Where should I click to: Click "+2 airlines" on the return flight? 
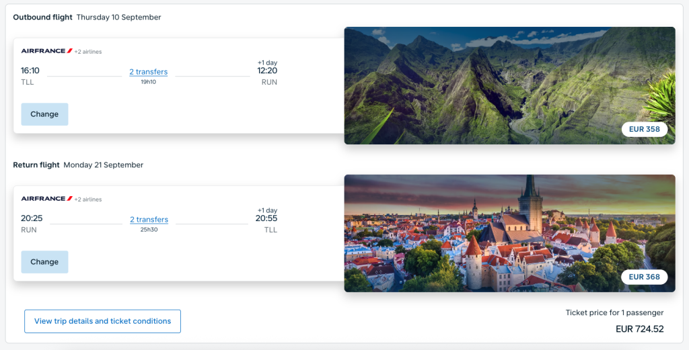tap(88, 200)
